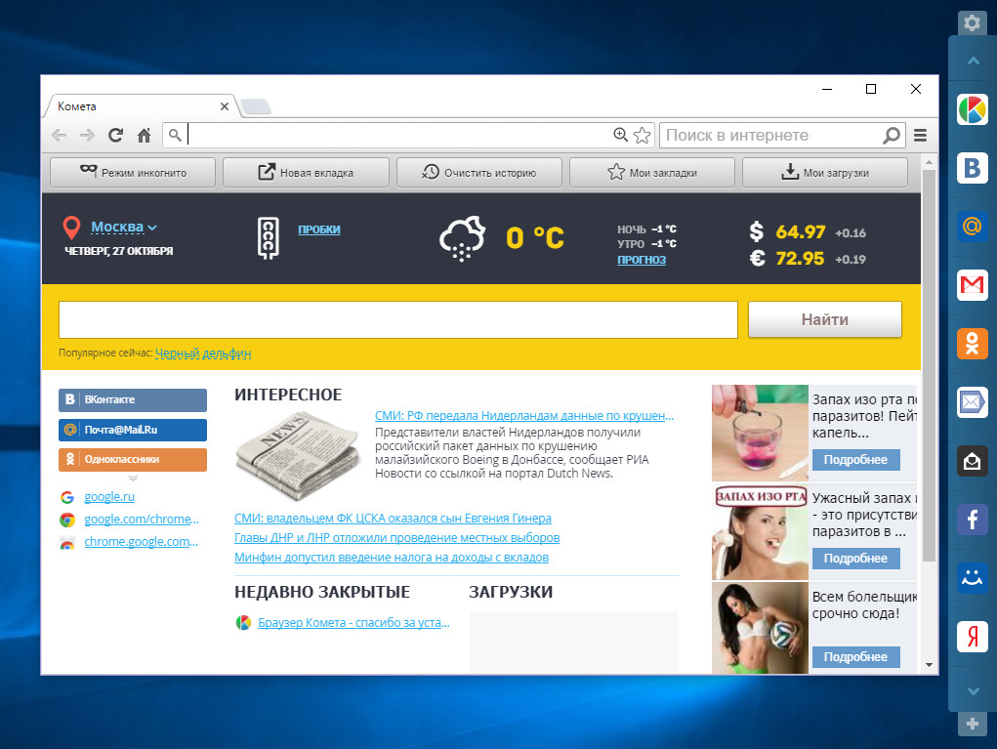Open Gmail icon in sidebar
The width and height of the screenshot is (997, 749).
[973, 285]
